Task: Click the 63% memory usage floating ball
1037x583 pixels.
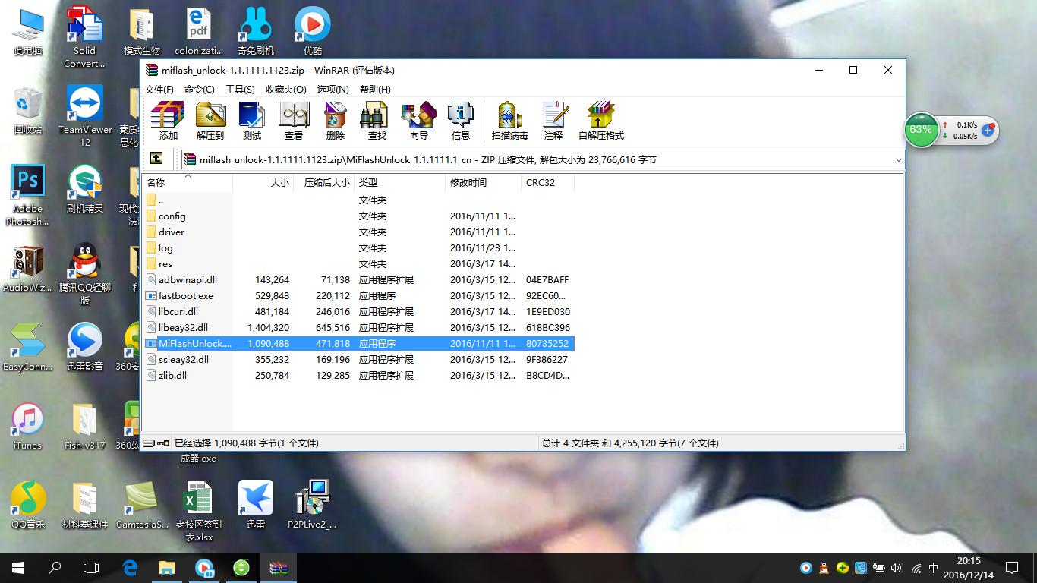Action: (921, 130)
